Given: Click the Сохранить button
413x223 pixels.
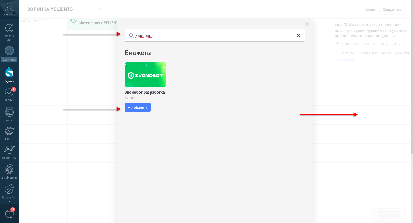Looking at the screenshot, I should pos(392,9).
